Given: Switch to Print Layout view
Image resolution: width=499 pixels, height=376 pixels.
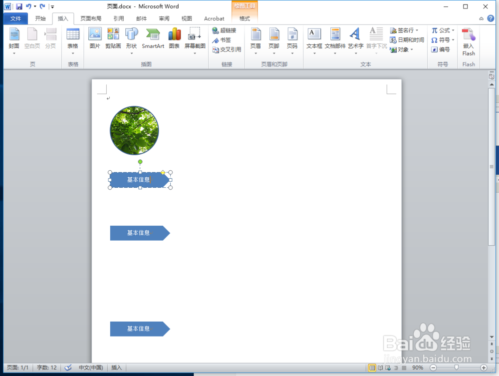Looking at the screenshot, I should (372, 368).
